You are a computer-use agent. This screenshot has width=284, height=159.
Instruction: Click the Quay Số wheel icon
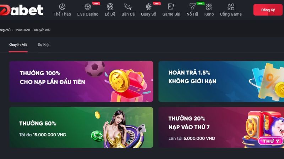(148, 7)
